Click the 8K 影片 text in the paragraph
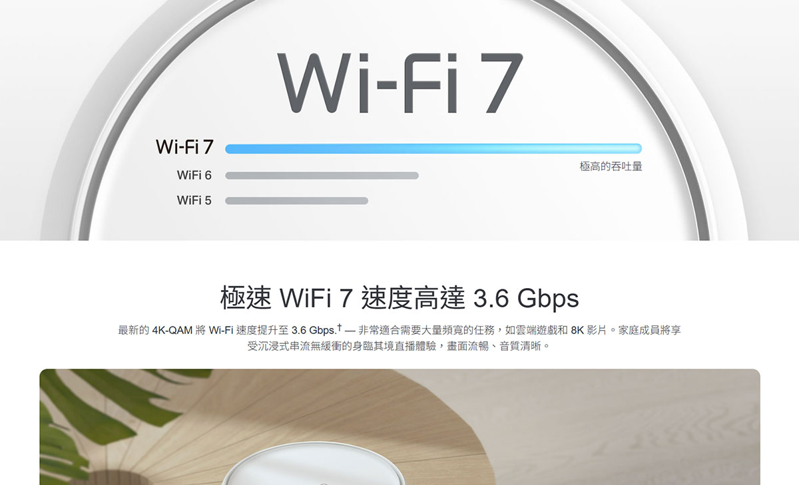Screen dimensions: 799x485 [x=589, y=331]
